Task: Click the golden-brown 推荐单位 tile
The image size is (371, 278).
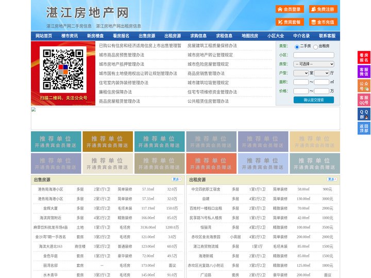Action: pyautogui.click(x=108, y=142)
